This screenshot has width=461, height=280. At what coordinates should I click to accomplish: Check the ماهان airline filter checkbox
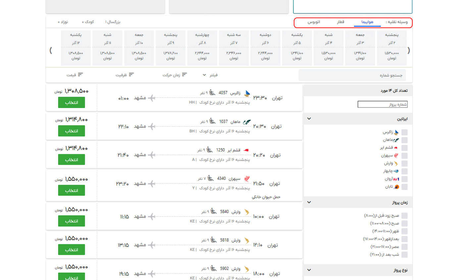click(404, 140)
